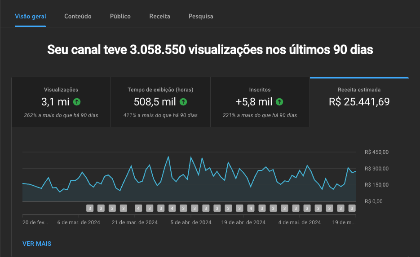Open the Público analytics tab
420x257 pixels.
click(120, 16)
